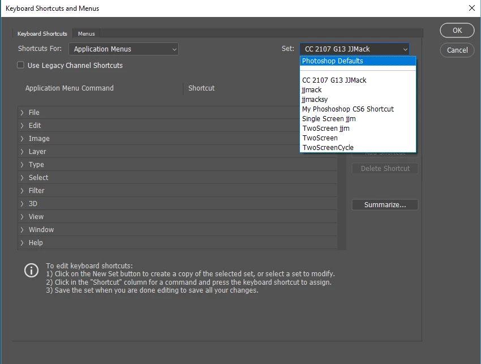Pick the Single Screen jjm set
The image size is (481, 364).
point(358,119)
